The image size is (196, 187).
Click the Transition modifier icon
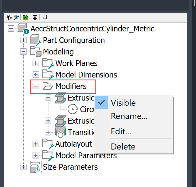pos(61,132)
